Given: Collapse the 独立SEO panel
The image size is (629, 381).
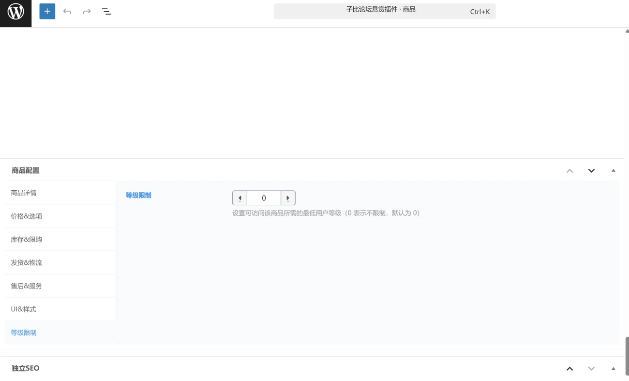Looking at the screenshot, I should point(614,368).
